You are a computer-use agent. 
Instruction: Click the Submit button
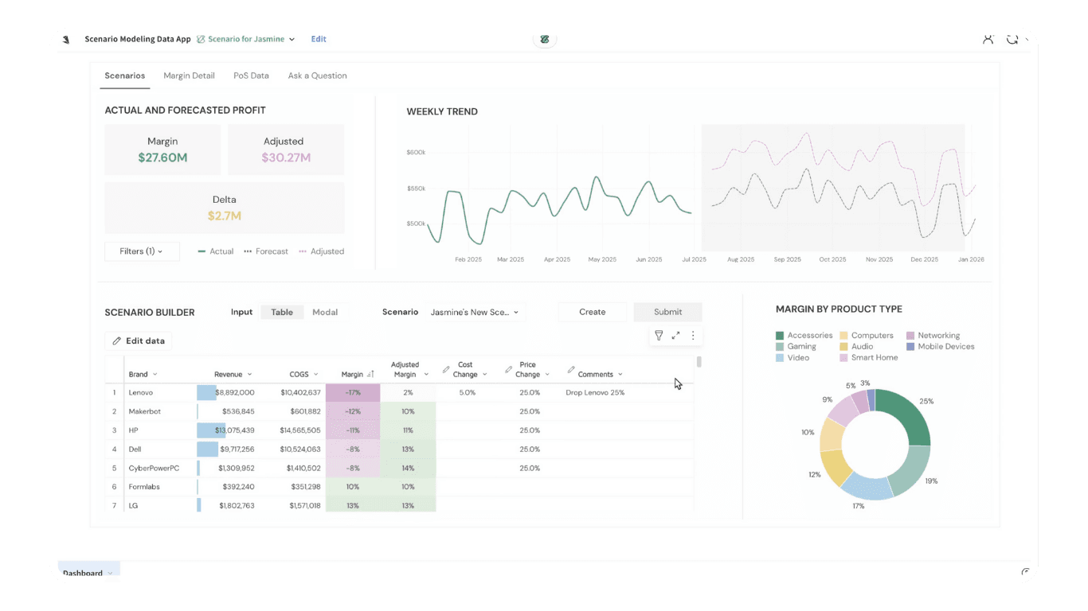tap(667, 312)
